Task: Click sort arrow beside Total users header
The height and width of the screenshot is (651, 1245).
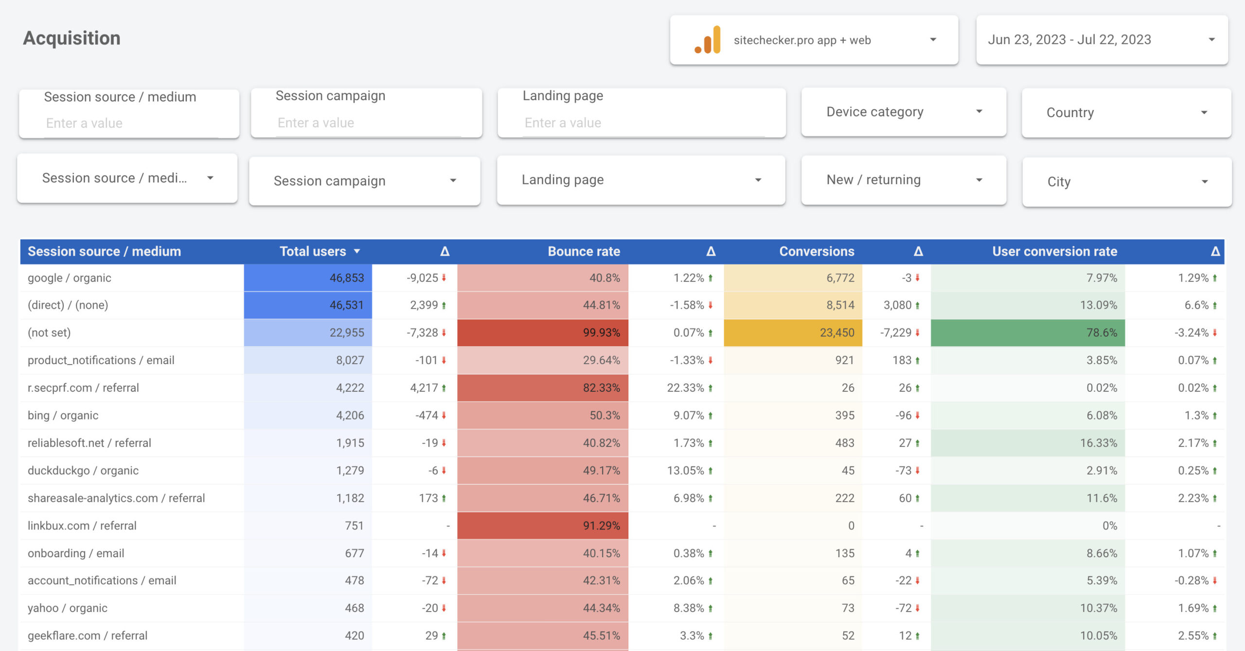Action: (x=357, y=251)
